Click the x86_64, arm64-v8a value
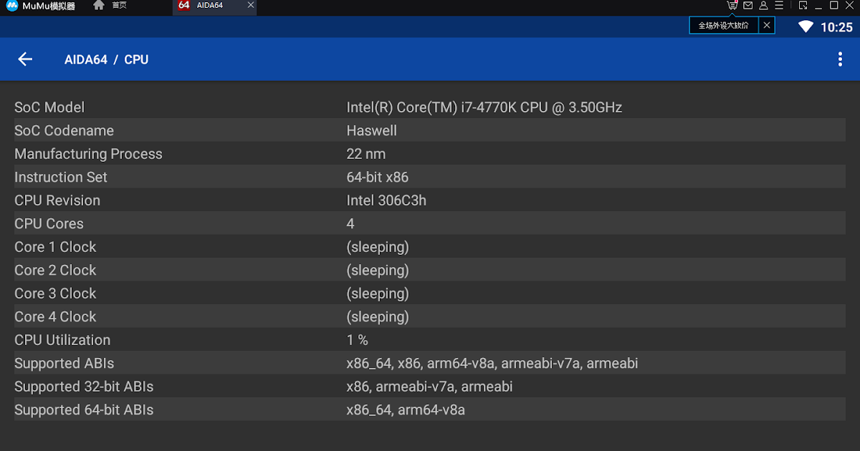This screenshot has width=860, height=451. (406, 410)
